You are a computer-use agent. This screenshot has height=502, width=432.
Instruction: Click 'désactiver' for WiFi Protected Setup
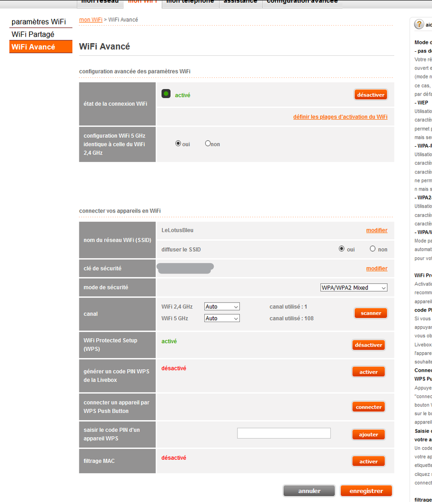[369, 345]
